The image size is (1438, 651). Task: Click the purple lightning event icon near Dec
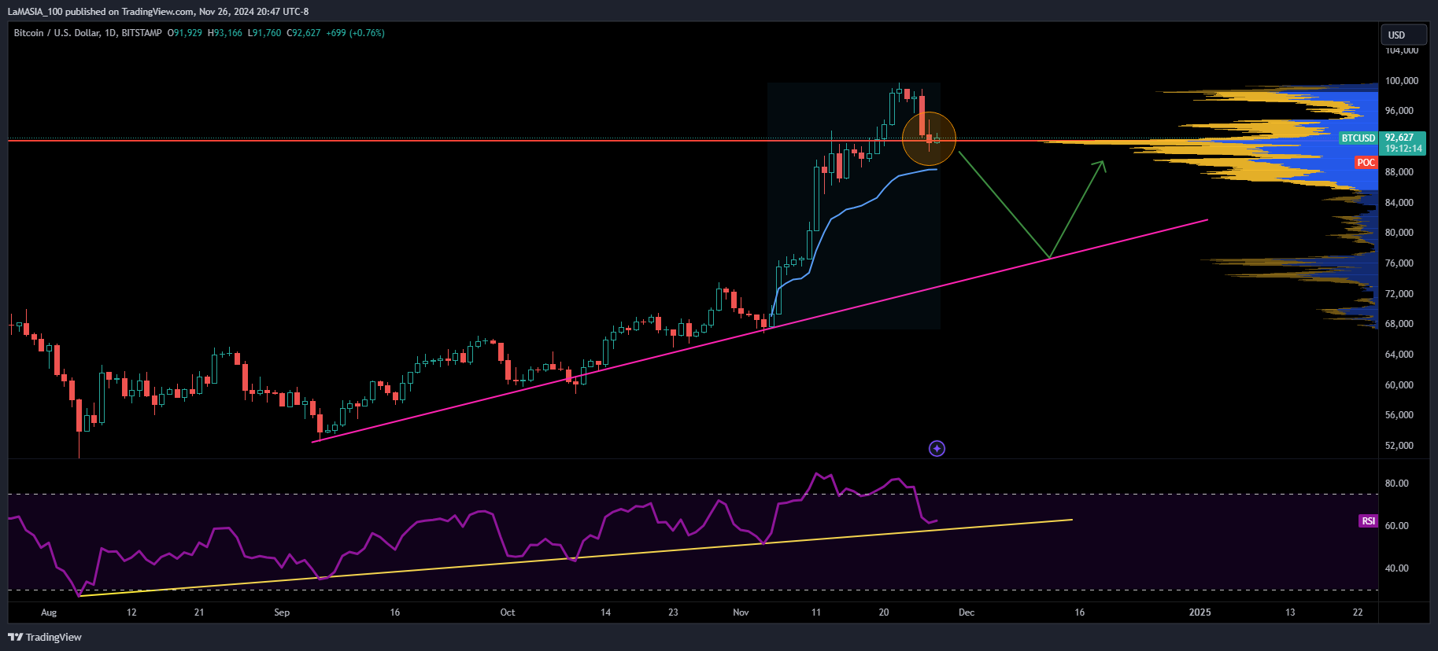pos(937,448)
